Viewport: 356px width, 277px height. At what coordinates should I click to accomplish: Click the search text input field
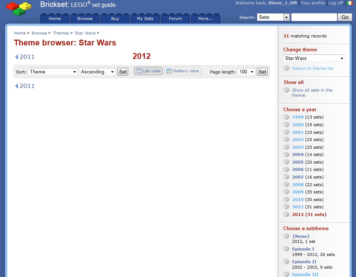point(314,17)
